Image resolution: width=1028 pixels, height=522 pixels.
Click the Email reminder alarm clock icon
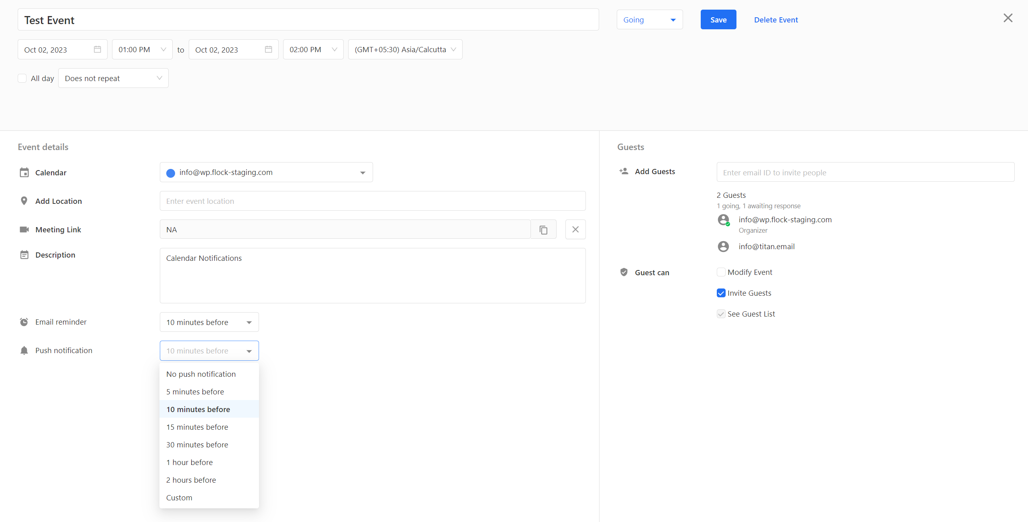[x=24, y=322]
